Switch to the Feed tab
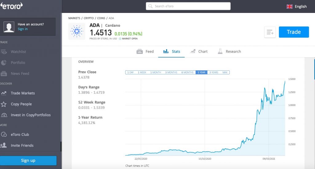315x169 pixels. (x=145, y=52)
